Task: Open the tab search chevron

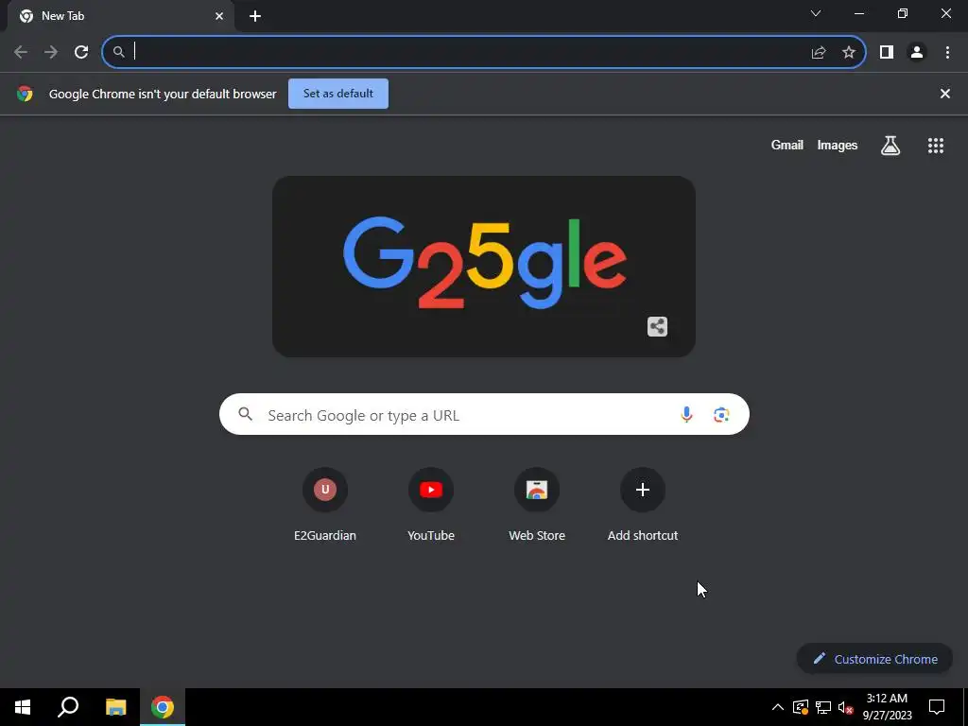Action: pyautogui.click(x=816, y=13)
